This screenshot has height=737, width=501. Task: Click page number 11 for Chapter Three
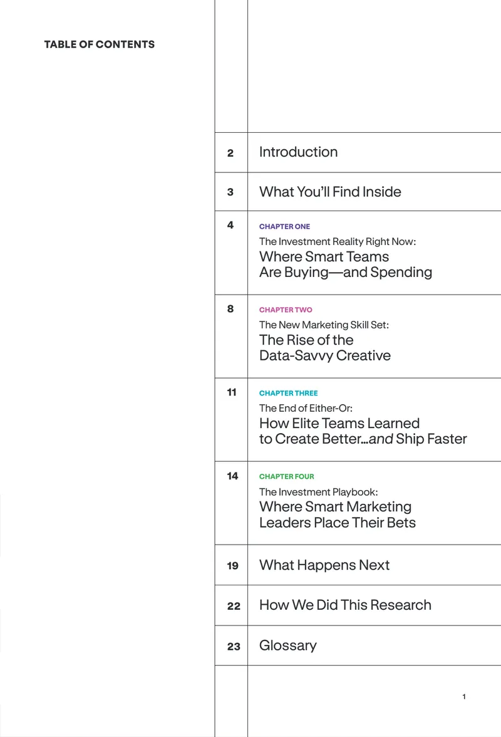coord(232,392)
